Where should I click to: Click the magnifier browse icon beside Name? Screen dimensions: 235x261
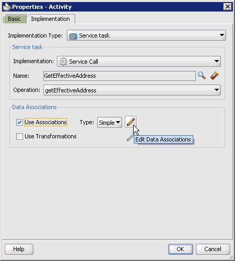(202, 76)
